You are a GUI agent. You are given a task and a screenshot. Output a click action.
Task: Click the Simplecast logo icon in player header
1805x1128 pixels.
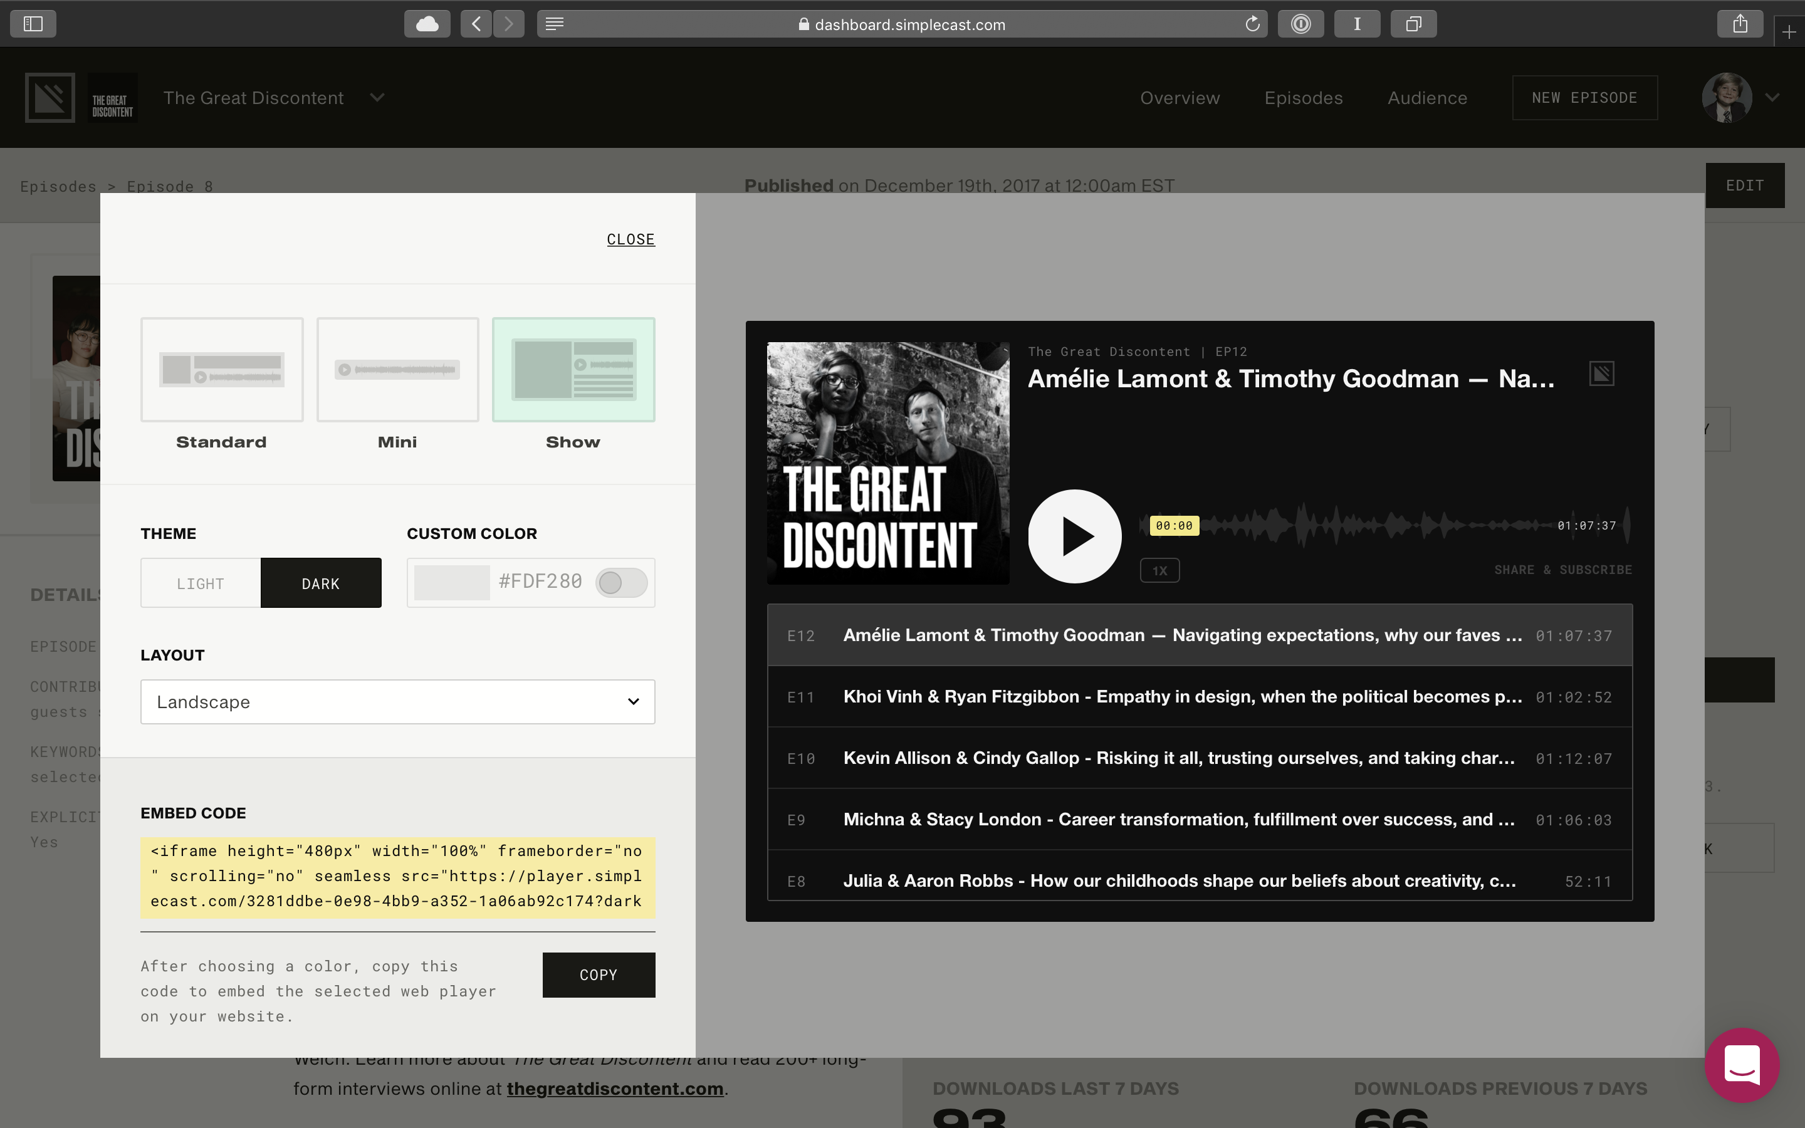point(1601,373)
